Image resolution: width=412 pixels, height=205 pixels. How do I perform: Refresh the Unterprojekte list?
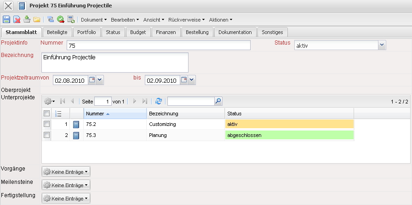[x=159, y=101]
